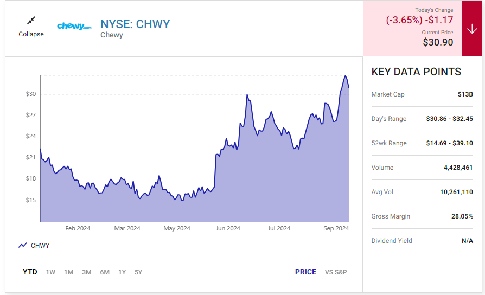The height and width of the screenshot is (295, 485).
Task: Click the Chewy company name
Action: pyautogui.click(x=112, y=35)
